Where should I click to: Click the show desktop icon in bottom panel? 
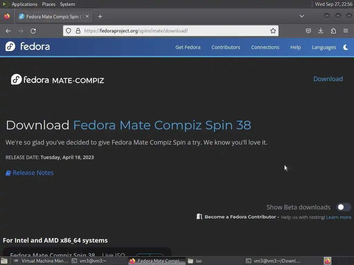coord(4,261)
